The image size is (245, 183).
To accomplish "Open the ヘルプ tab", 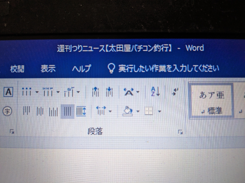I will tap(81, 68).
